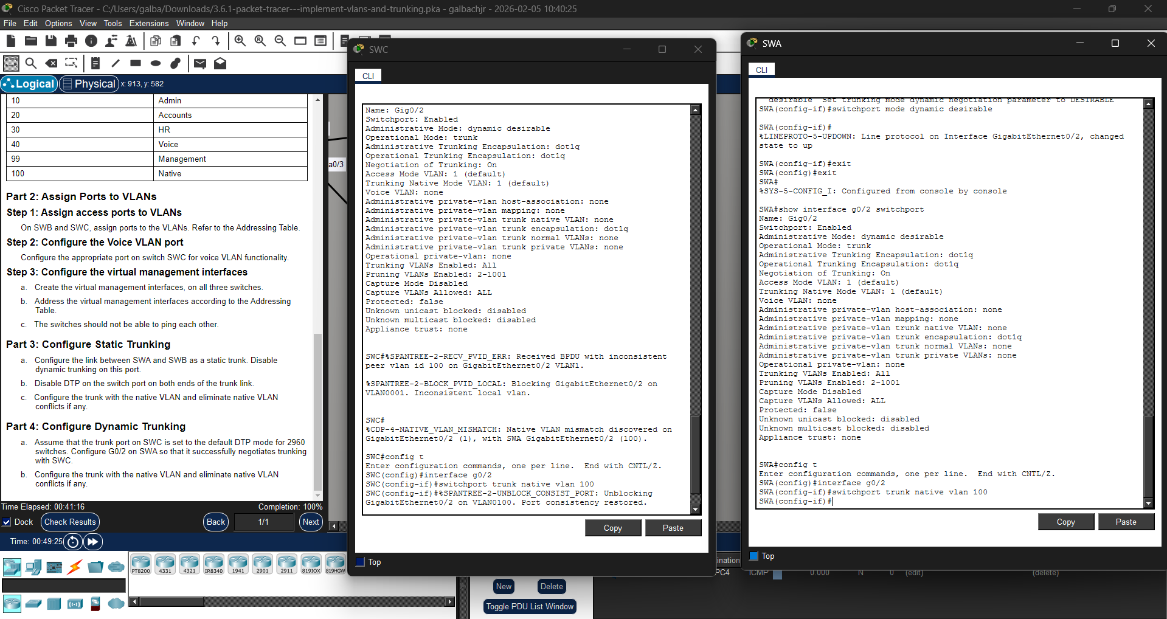
Task: Open the View menu
Action: pyautogui.click(x=88, y=23)
